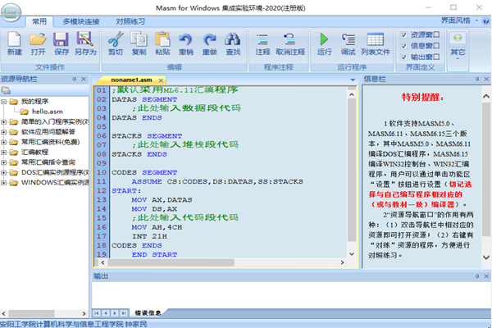The width and height of the screenshot is (492, 328).
Task: Switch to the 对照练习 ribbon tab
Action: (x=130, y=21)
